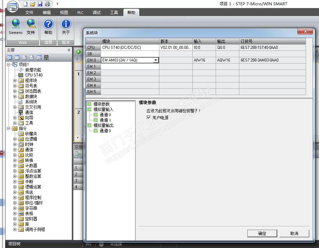Image resolution: width=319 pixels, height=248 pixels.
Task: Select 模拟量输出 node in system block tree
Action: coord(103,125)
